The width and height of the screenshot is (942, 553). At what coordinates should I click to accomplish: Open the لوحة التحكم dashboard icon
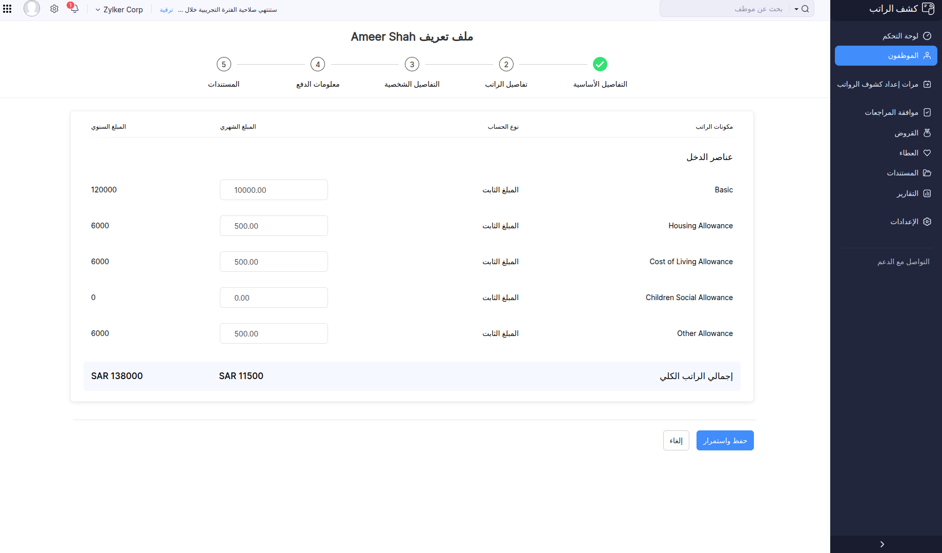(x=928, y=36)
